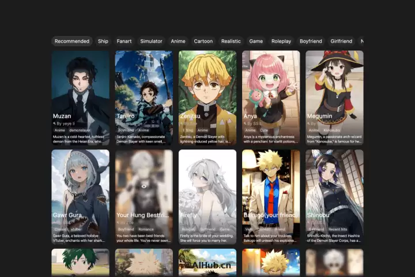Reveal the blurred Your Hung Bestfri card image
This screenshot has width=415, height=277.
144,186
